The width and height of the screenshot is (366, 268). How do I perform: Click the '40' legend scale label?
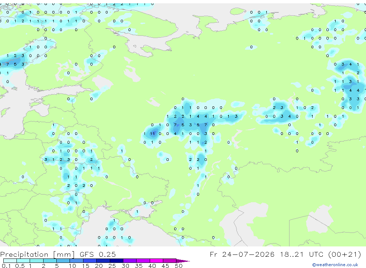click(152, 266)
